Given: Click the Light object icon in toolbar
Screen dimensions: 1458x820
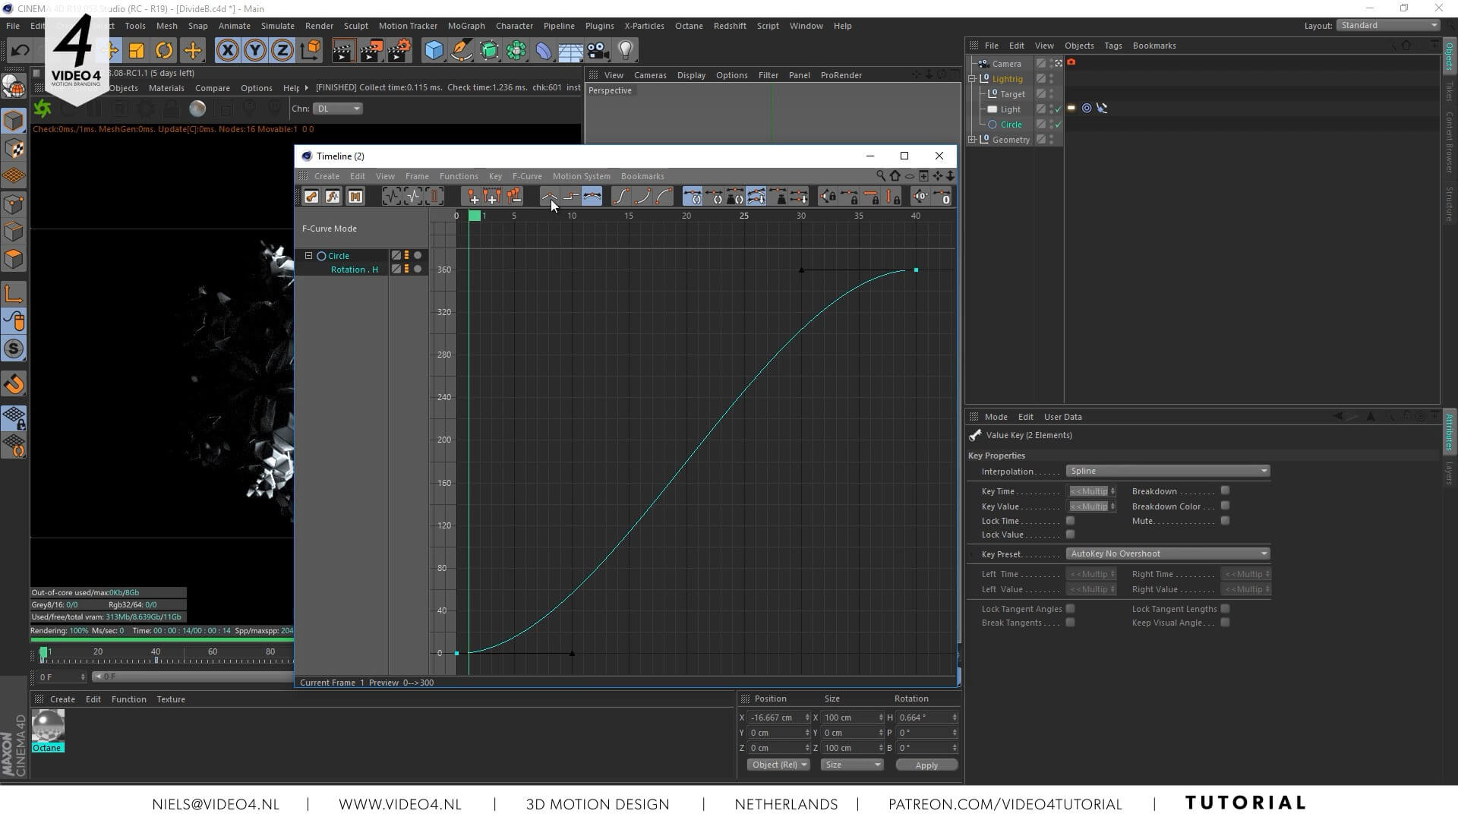Looking at the screenshot, I should pyautogui.click(x=625, y=51).
